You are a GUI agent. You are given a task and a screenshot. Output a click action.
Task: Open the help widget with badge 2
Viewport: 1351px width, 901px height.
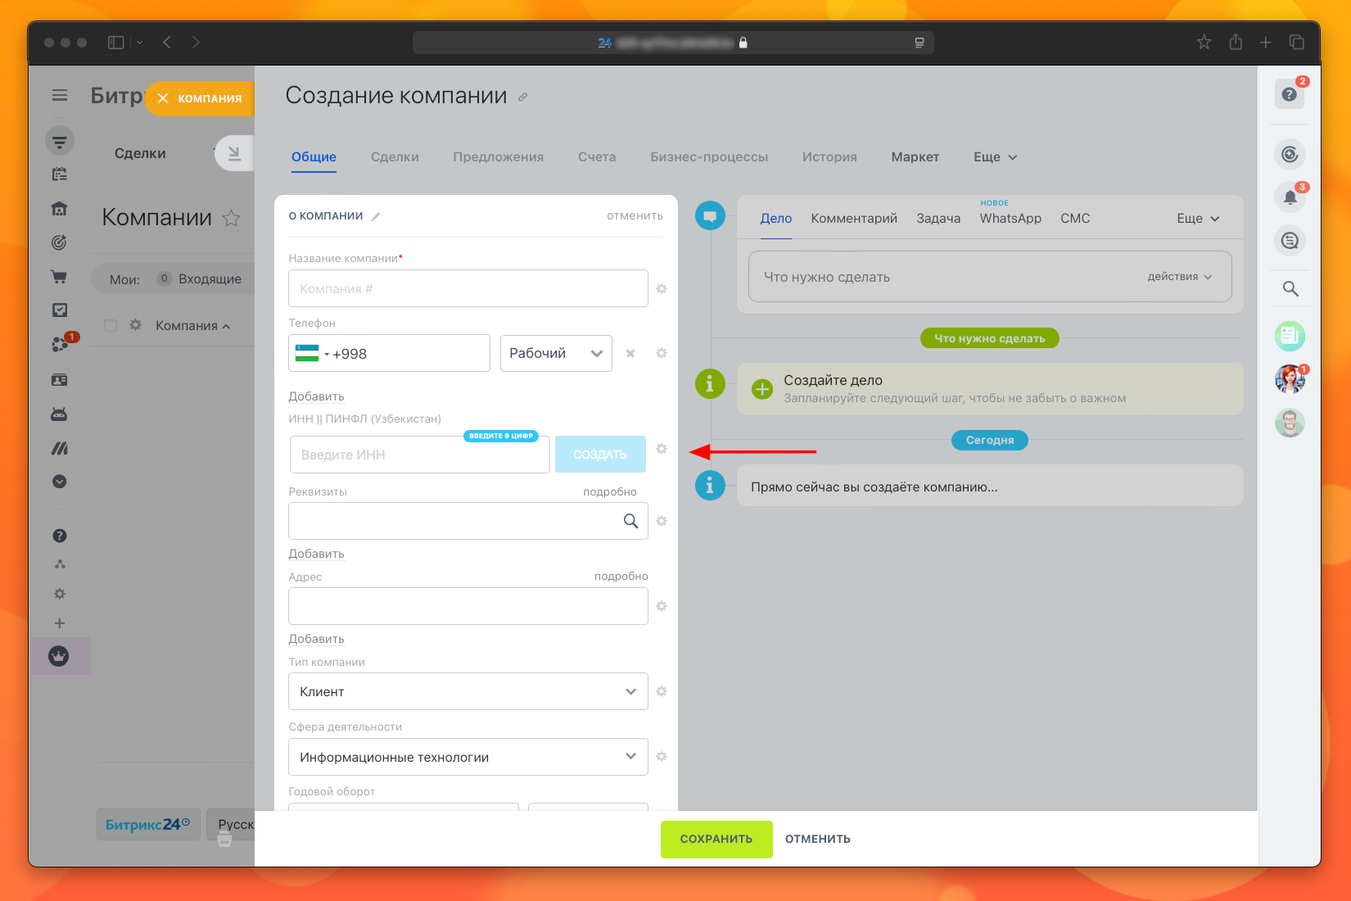point(1290,94)
